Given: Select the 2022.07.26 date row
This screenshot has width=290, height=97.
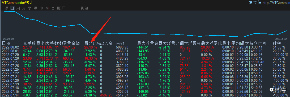Looking at the screenshot, I should [145, 66].
